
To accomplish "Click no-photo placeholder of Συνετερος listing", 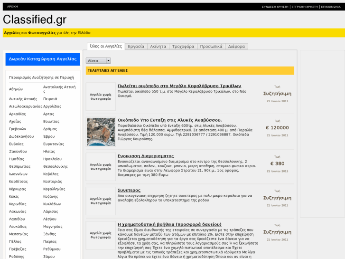I will (101, 201).
